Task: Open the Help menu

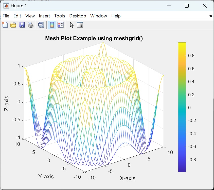Action: pos(116,16)
